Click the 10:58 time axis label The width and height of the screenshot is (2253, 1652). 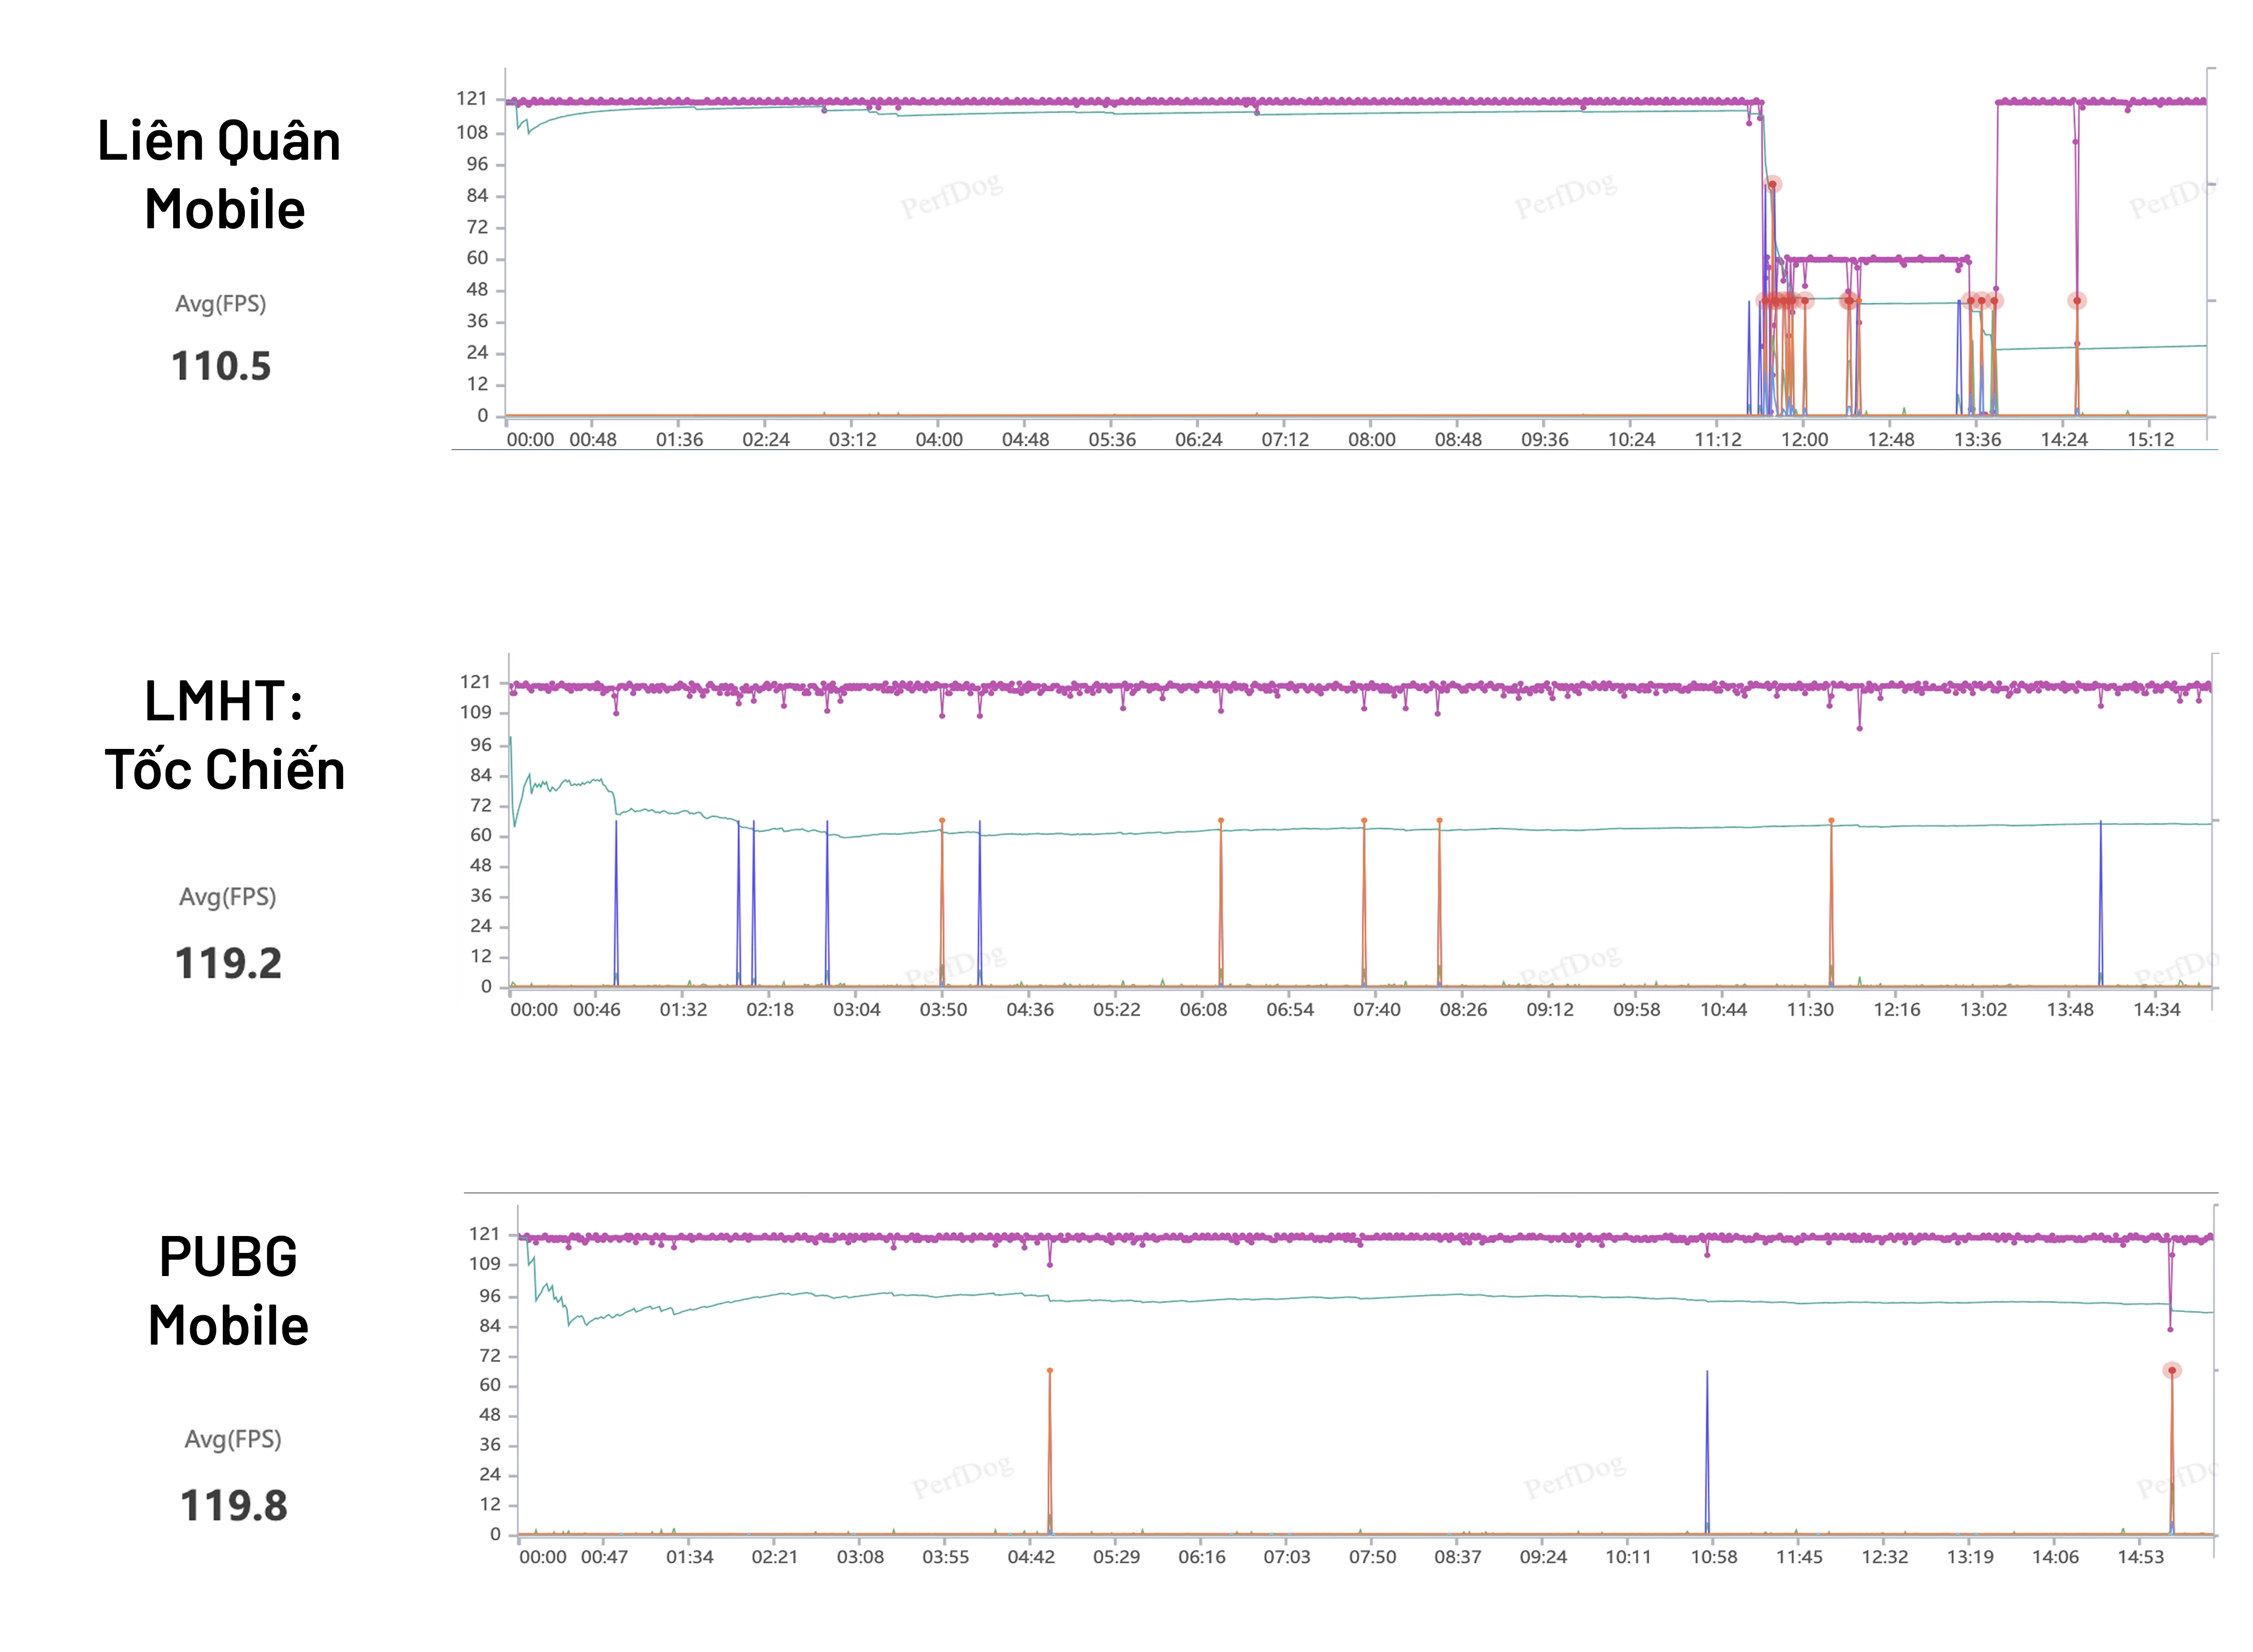[x=1714, y=1558]
